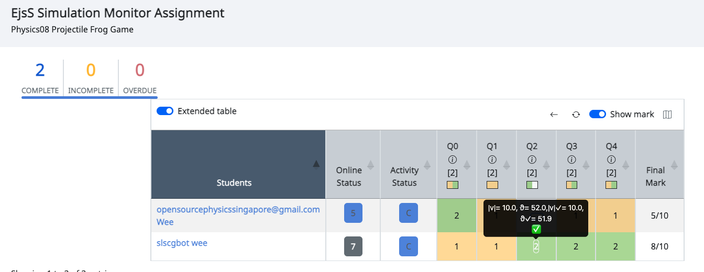
Task: Click the Q4 score distribution bar
Action: click(611, 185)
